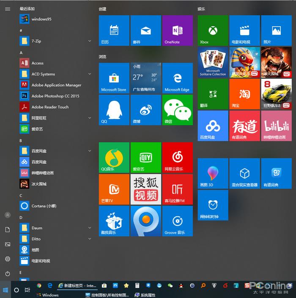296x298 pixels.
Task: Click the Power button in sidebar
Action: click(7, 274)
